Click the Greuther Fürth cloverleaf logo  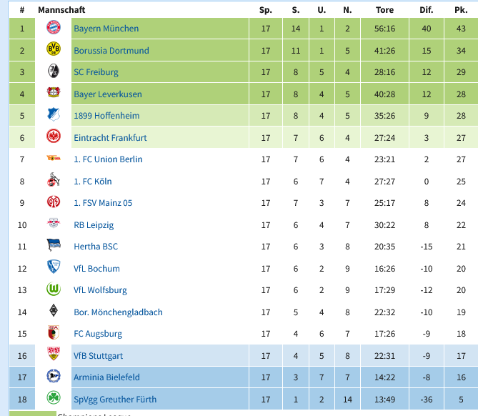pos(54,397)
